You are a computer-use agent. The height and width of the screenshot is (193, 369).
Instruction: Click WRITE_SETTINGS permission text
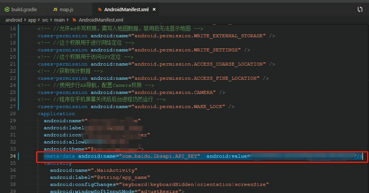(216, 50)
